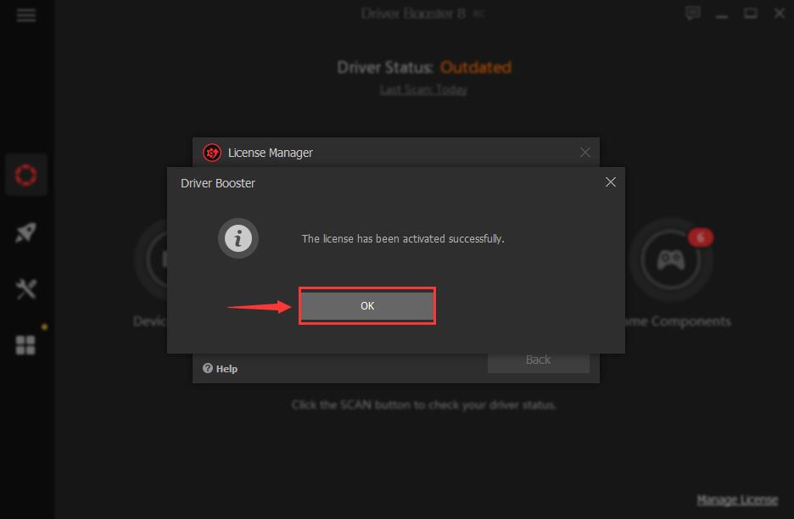Open the hamburger menu icon

[x=26, y=16]
